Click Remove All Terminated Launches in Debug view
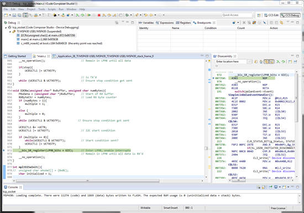Viewport: 304px width, 213px height. point(117,23)
